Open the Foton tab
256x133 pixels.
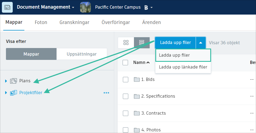tap(41, 22)
